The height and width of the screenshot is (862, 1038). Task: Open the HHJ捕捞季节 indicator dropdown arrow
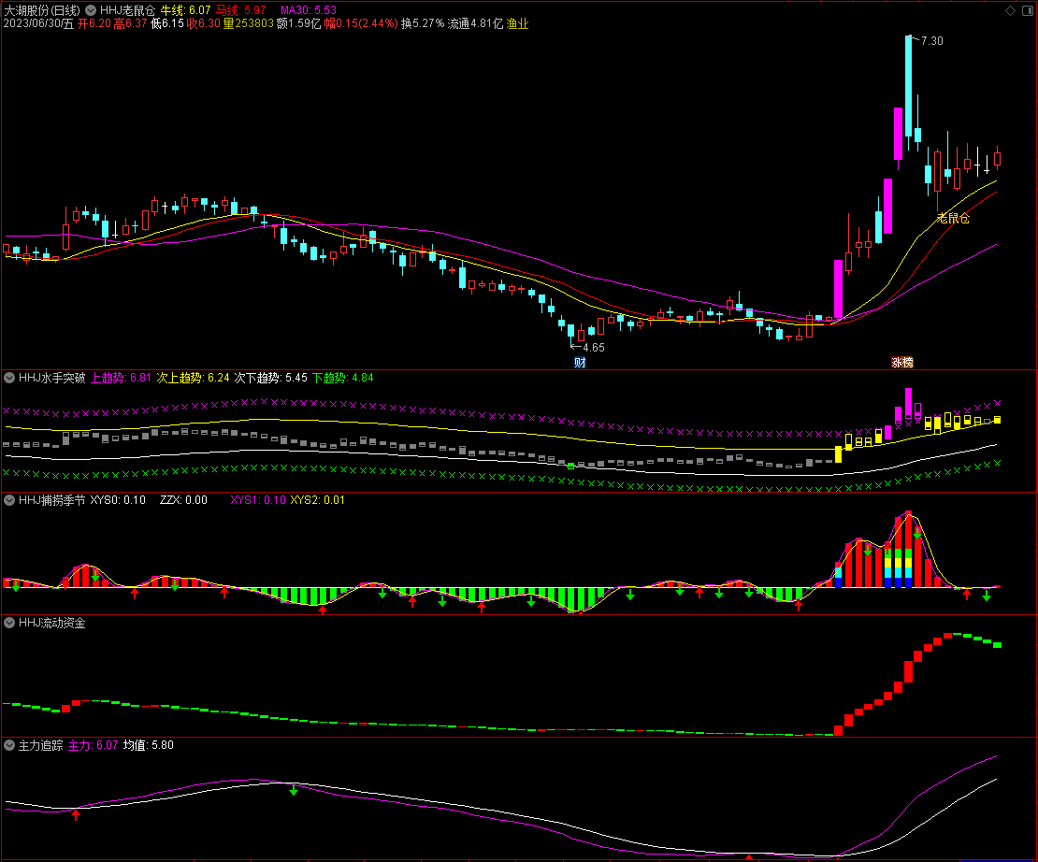click(9, 500)
